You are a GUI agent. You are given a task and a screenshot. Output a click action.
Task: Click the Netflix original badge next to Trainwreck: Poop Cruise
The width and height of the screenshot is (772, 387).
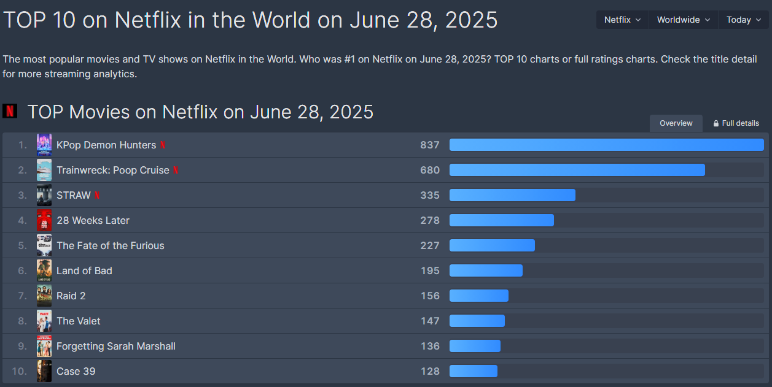[x=176, y=171]
